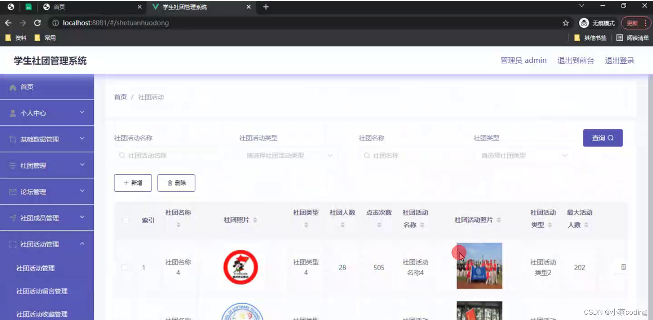Check the checkbox for row 1
653x320 pixels.
(125, 267)
